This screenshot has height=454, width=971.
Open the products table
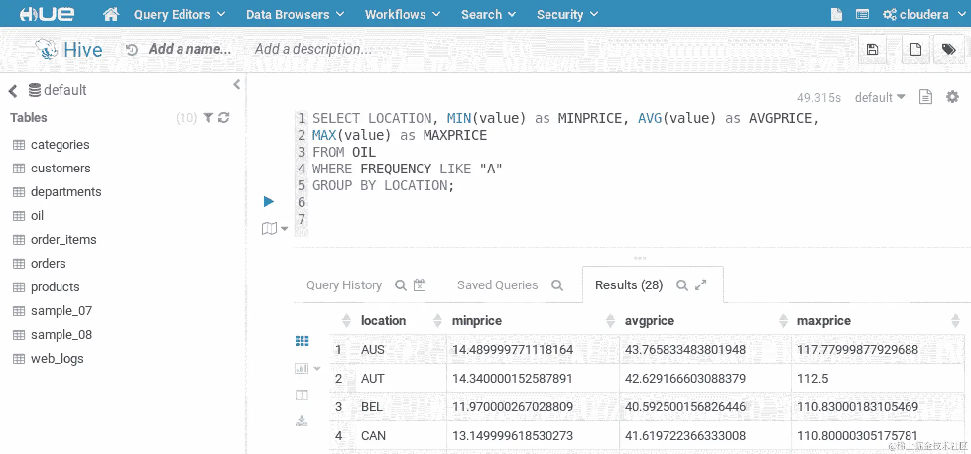55,287
